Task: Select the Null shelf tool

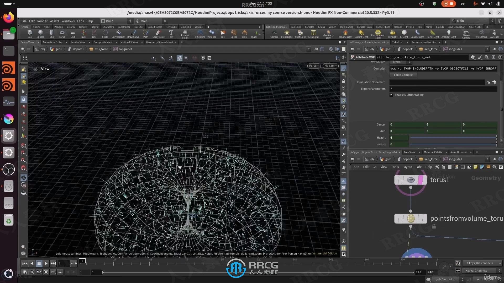Action: 83,34
